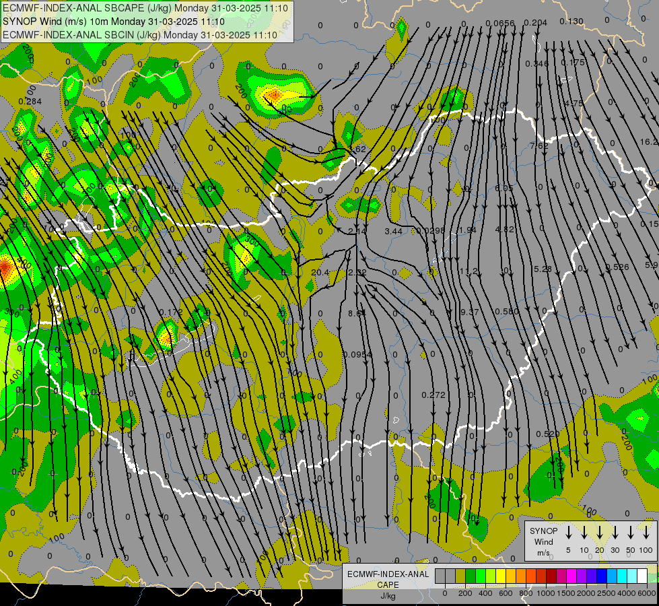Click the 0.526 value on the map
Viewport: 659px width, 606px height.
pyautogui.click(x=617, y=267)
